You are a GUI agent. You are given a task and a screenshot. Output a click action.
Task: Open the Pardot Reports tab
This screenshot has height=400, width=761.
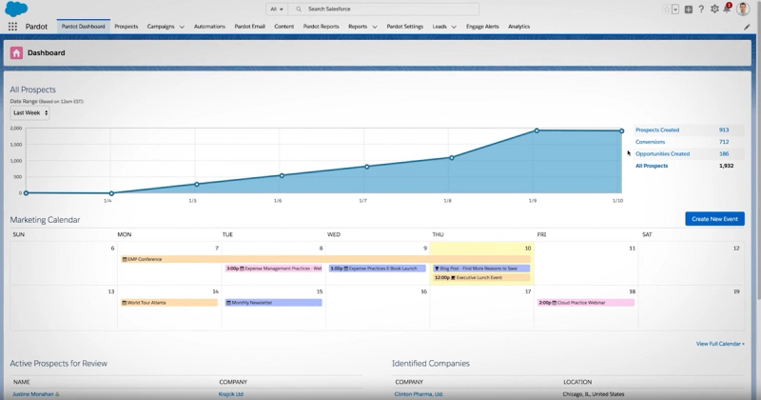point(321,27)
